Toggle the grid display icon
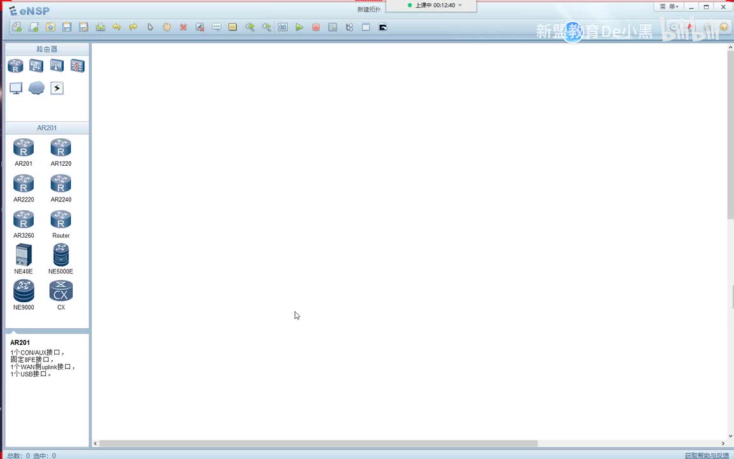Viewport: 734px width, 459px height. pos(366,27)
